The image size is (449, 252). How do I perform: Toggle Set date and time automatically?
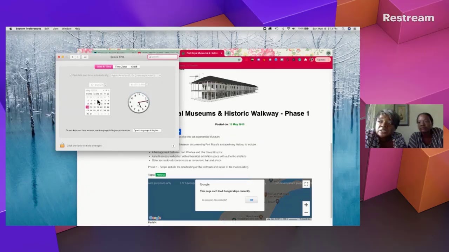(x=71, y=75)
